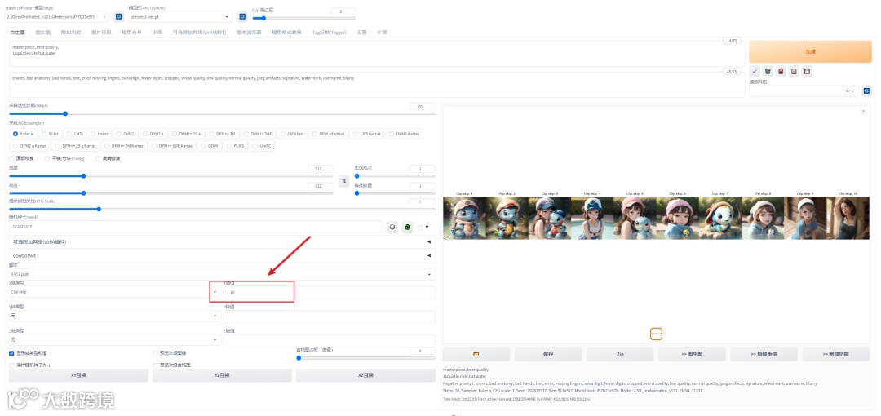
Task: Expand the LoRA additional networks section
Action: point(222,241)
